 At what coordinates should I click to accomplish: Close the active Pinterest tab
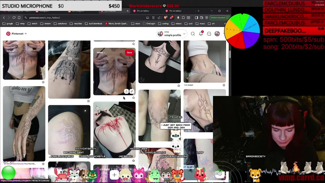tap(127, 11)
